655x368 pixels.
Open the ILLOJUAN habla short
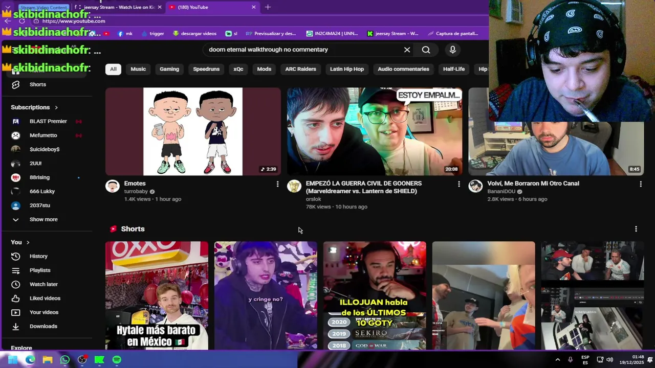[375, 295]
